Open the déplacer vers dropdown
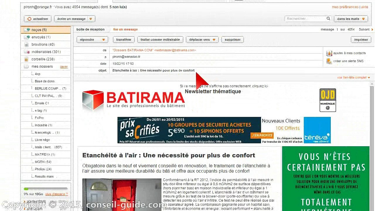This screenshot has width=375, height=211. [202, 40]
